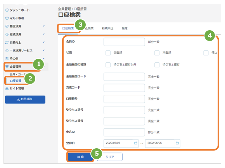
Task: Expand the 一括決済サービス menu chevron
Action: point(44,50)
